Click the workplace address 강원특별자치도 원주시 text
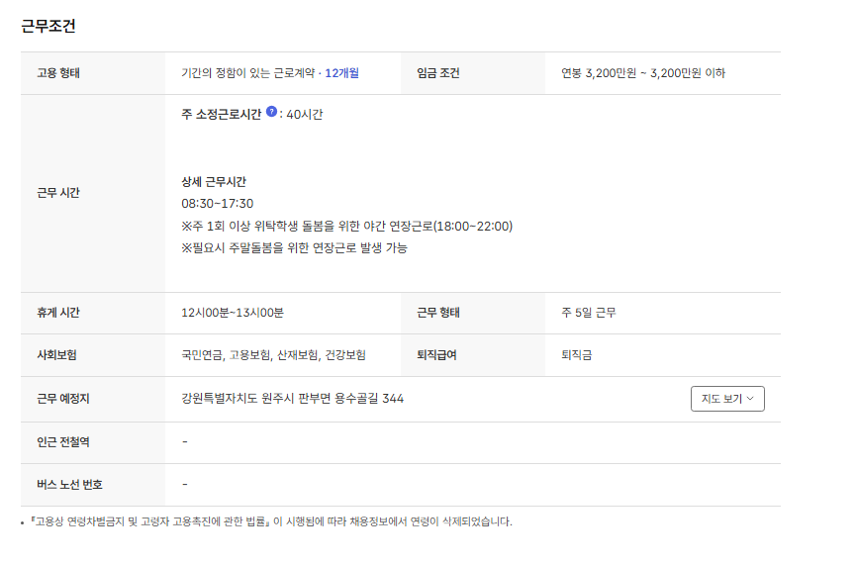857x565 pixels. point(292,399)
